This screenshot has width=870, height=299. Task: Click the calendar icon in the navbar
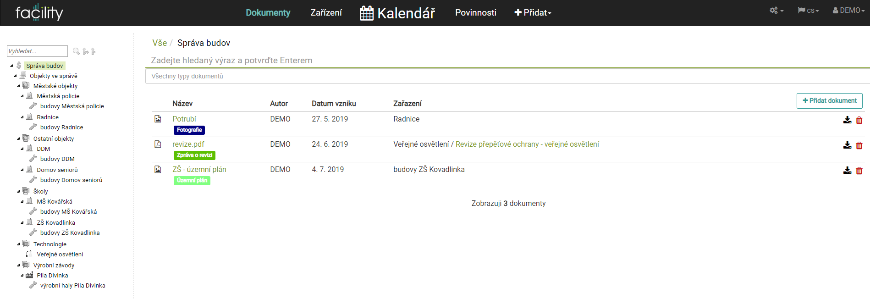[367, 13]
